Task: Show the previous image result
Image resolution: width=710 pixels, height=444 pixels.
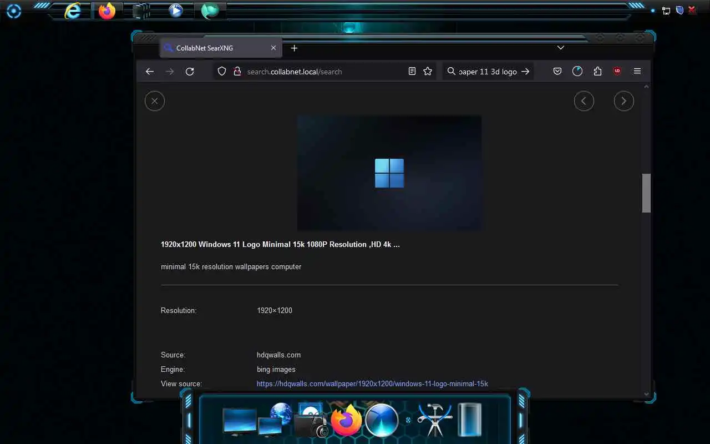Action: (x=584, y=101)
